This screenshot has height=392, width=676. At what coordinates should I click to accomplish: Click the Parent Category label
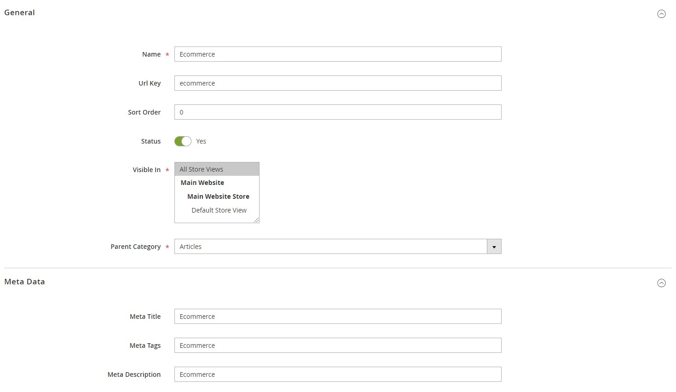pos(136,247)
